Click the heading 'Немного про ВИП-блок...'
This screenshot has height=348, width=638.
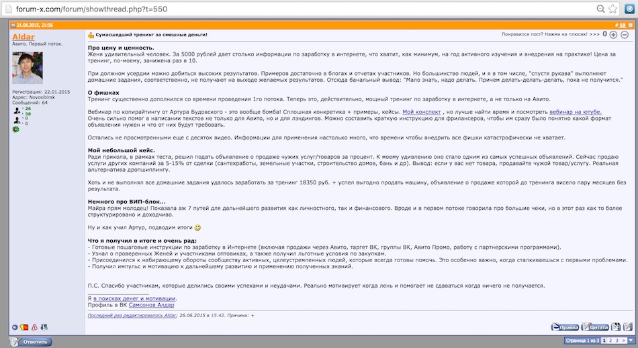(x=126, y=202)
